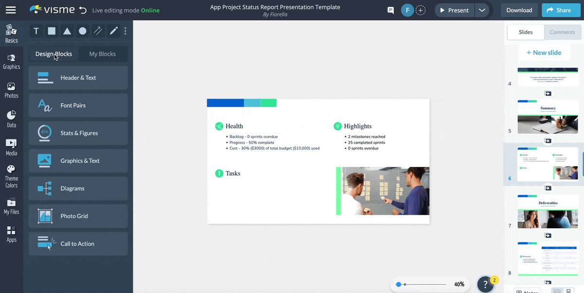Open more shape tools via the three-dot menu
This screenshot has width=584, height=293.
pyautogui.click(x=125, y=31)
